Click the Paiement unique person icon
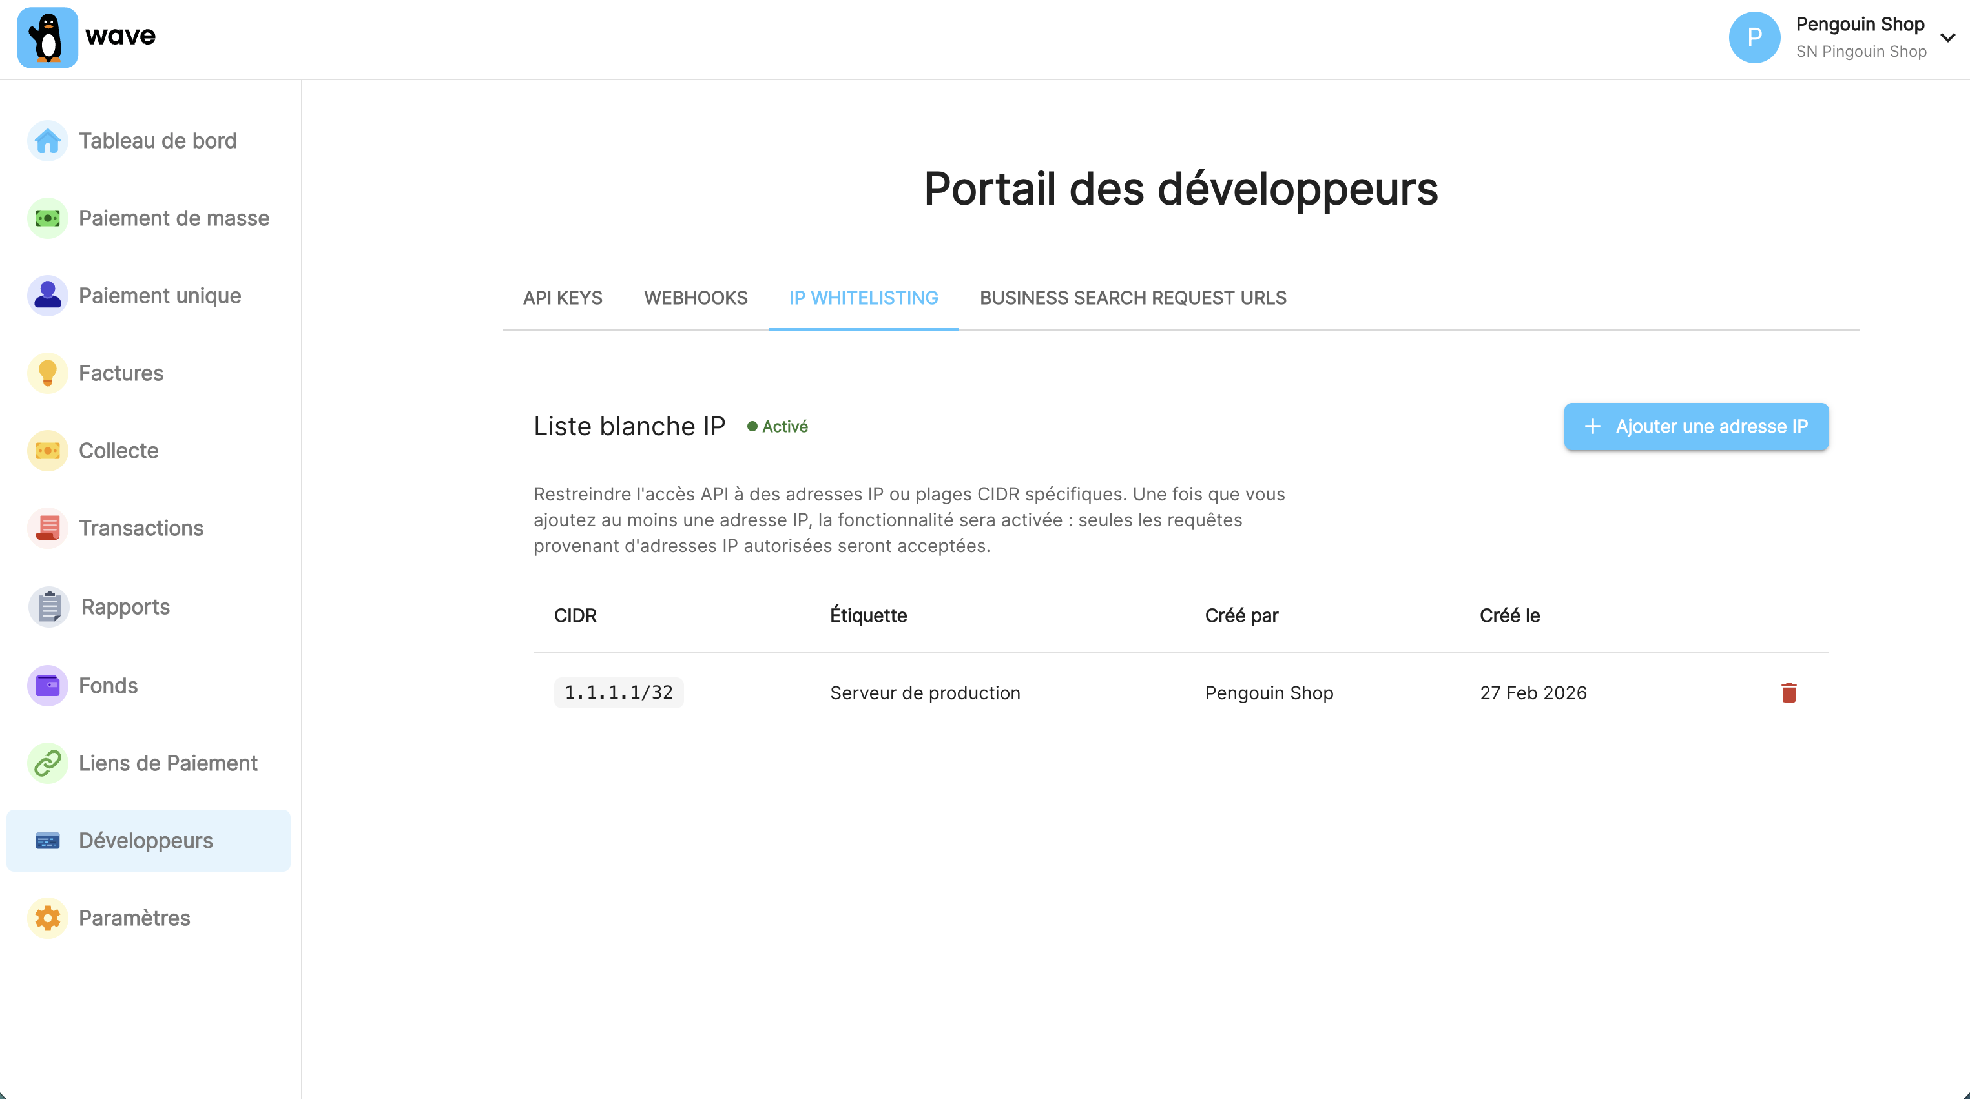Image resolution: width=1970 pixels, height=1099 pixels. click(47, 295)
